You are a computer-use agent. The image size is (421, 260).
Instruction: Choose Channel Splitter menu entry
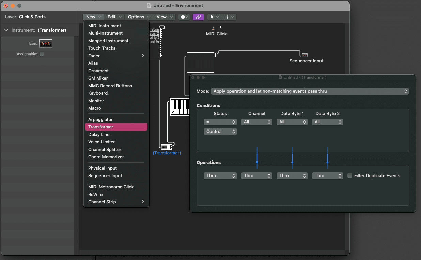(116, 149)
